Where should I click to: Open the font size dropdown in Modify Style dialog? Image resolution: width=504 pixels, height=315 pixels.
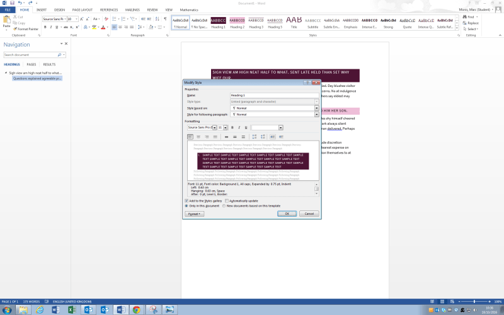pyautogui.click(x=226, y=128)
